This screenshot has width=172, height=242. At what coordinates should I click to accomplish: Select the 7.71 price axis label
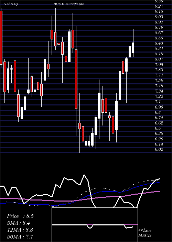click(159, 75)
